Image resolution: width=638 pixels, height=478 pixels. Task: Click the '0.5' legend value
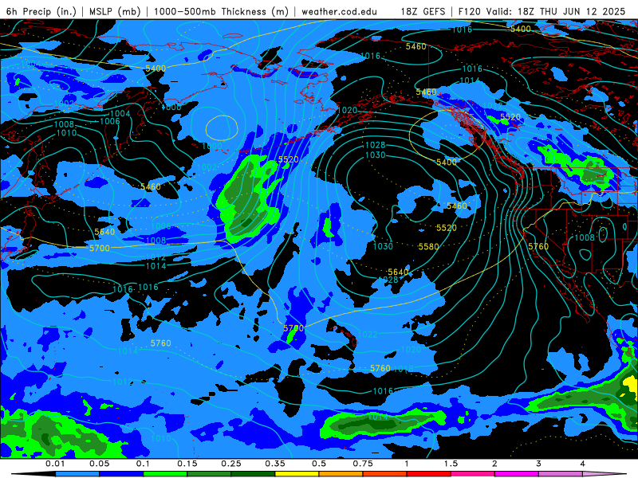coord(319,464)
